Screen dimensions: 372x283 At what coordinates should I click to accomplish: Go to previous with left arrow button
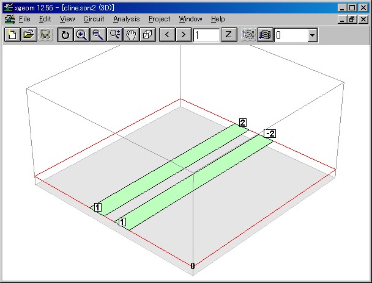[x=167, y=35]
